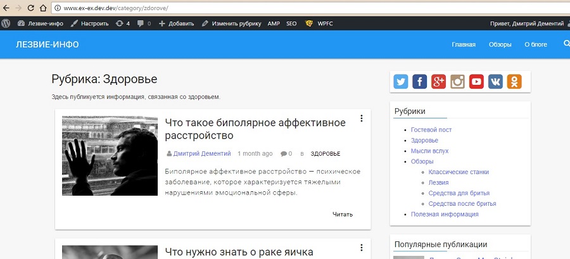The height and width of the screenshot is (259, 570).
Task: Open the Средства для бритья subcategory link
Action: [459, 193]
